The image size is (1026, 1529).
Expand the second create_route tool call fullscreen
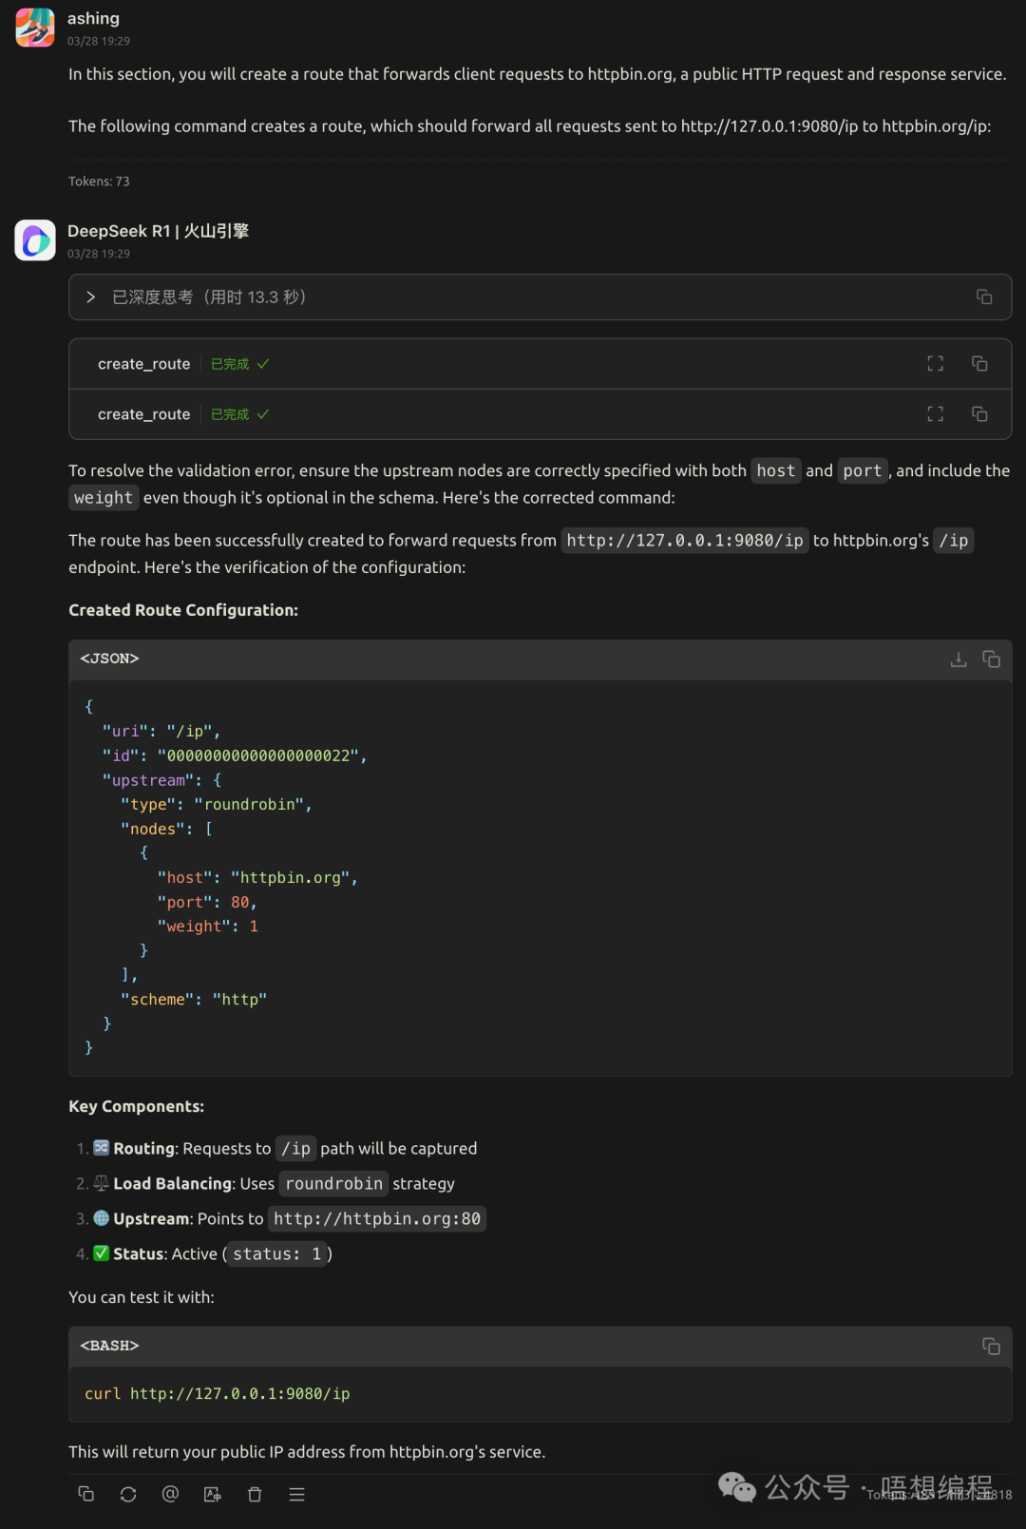tap(936, 414)
